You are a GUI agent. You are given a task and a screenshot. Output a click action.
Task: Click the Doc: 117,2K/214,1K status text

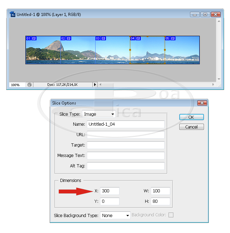[x=63, y=85]
